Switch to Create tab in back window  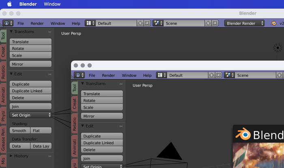click(3, 52)
